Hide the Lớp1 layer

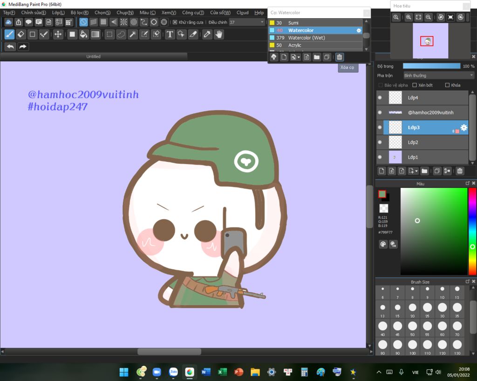(x=380, y=157)
